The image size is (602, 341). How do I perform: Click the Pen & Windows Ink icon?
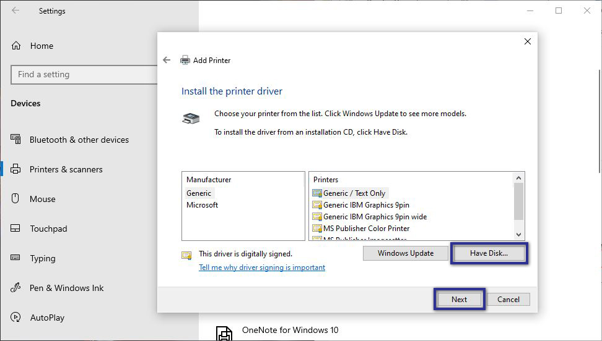pyautogui.click(x=15, y=287)
